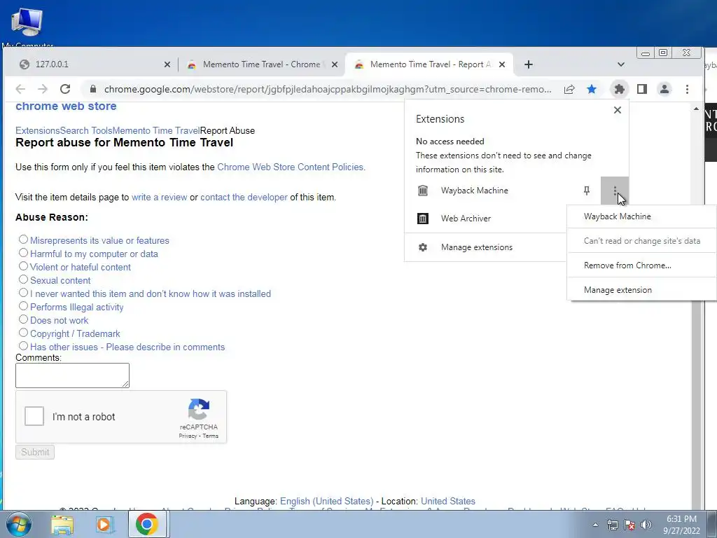Click the Web Archiver extension row
This screenshot has height=538, width=717.
point(486,219)
